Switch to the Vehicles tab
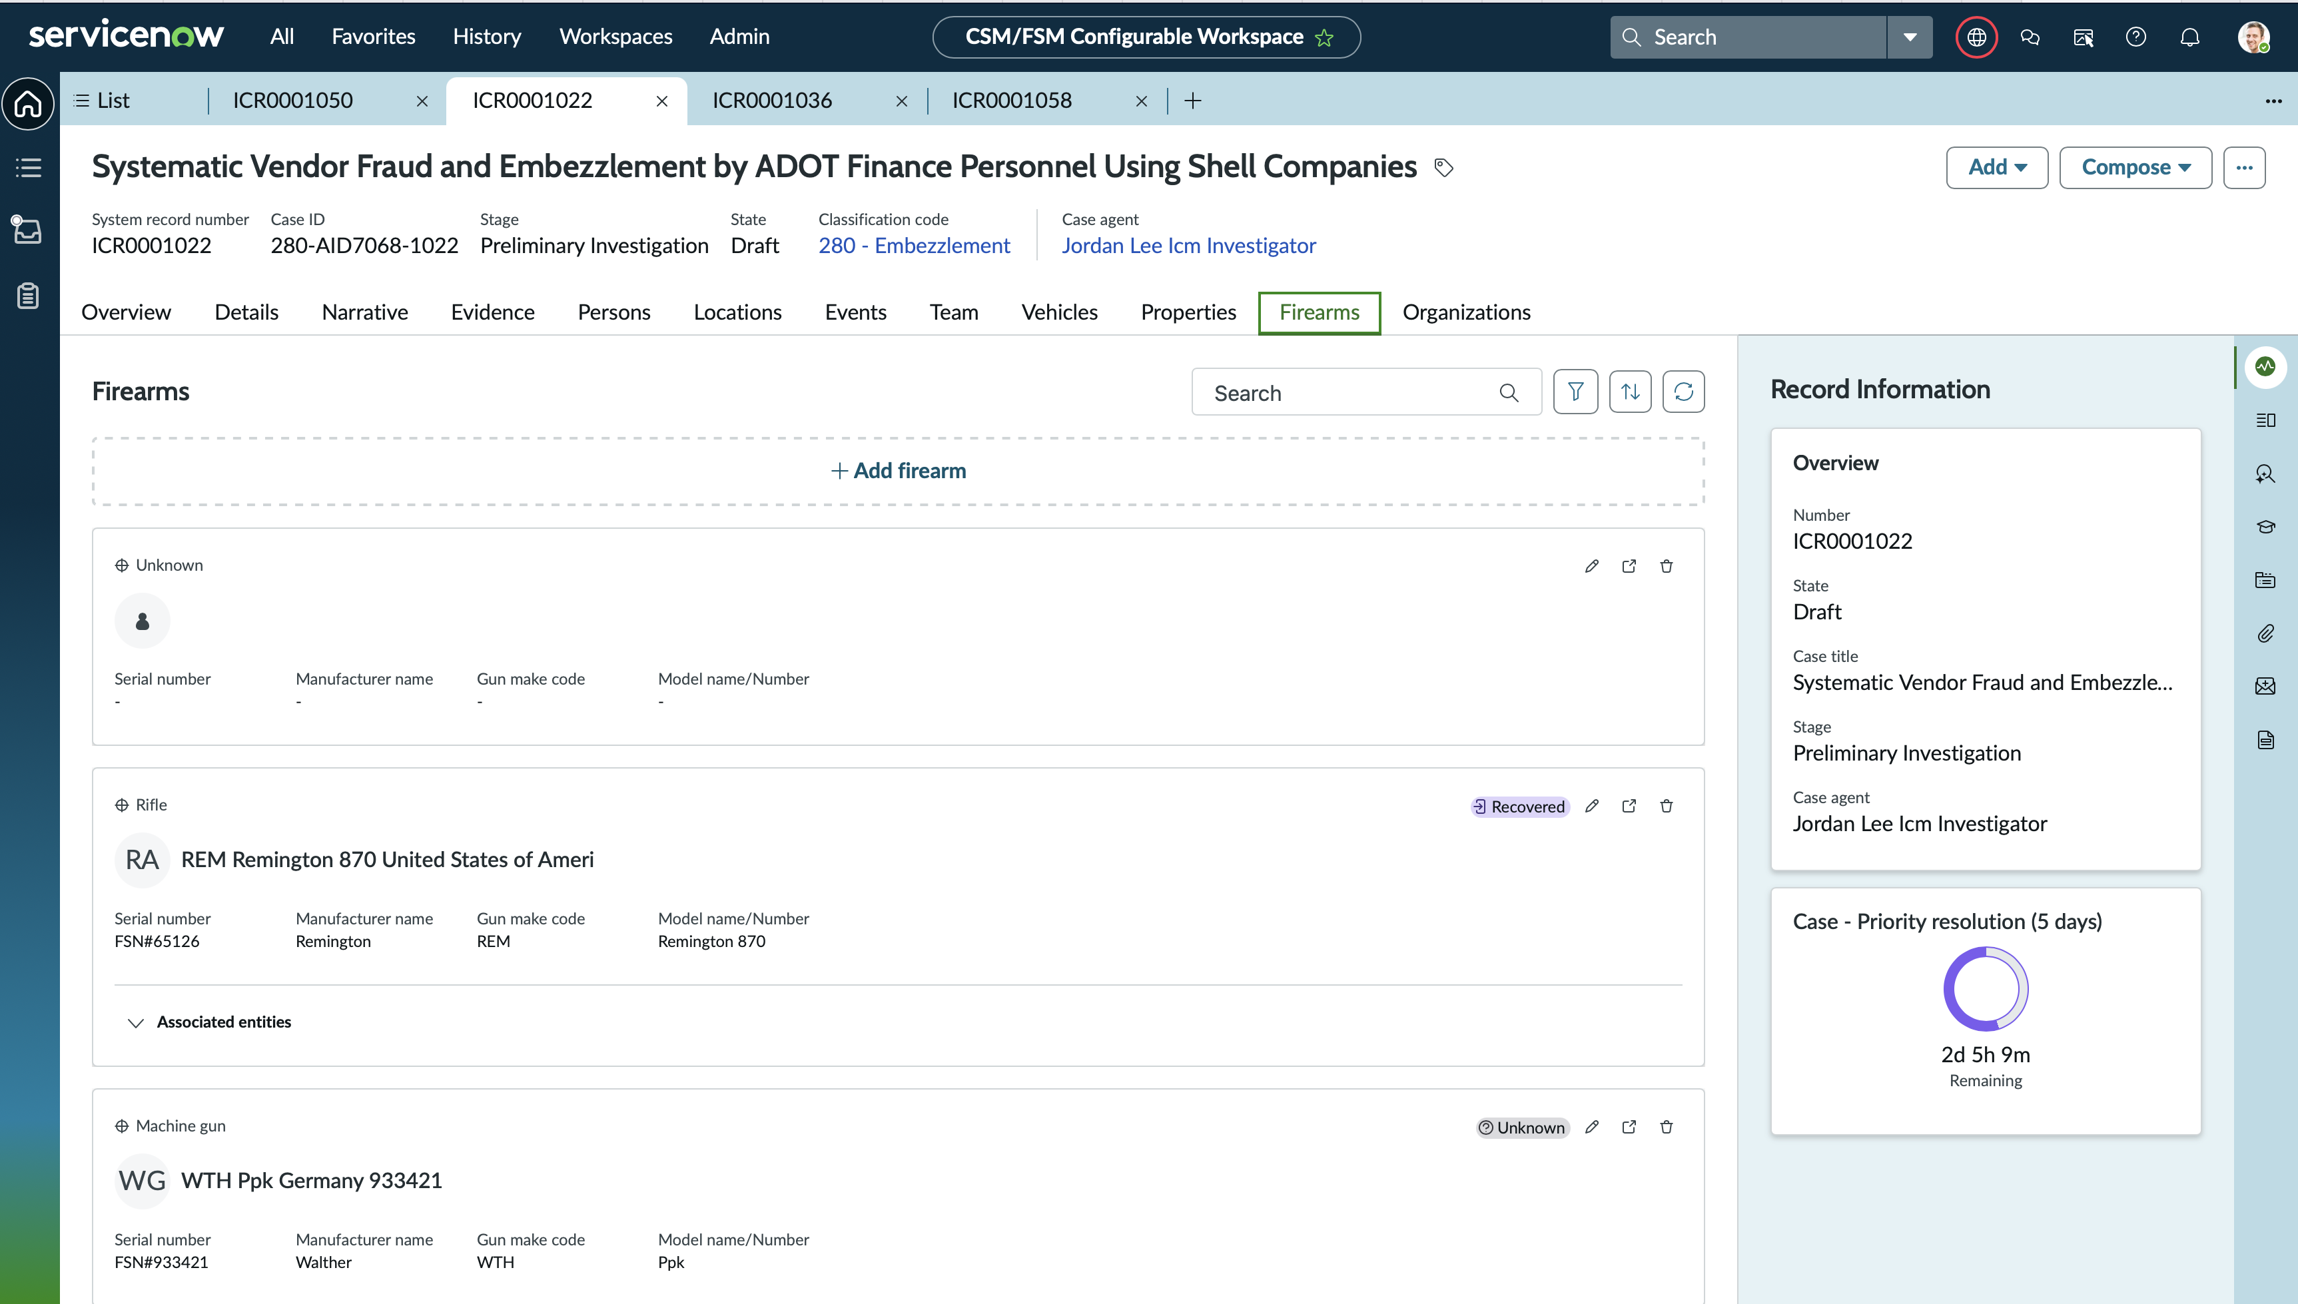Screen dimensions: 2298x1304 coord(1060,312)
